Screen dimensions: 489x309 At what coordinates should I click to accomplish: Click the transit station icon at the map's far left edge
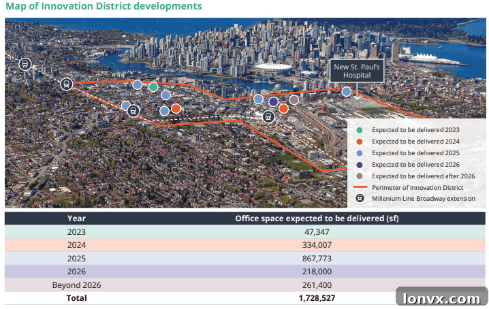tap(25, 64)
